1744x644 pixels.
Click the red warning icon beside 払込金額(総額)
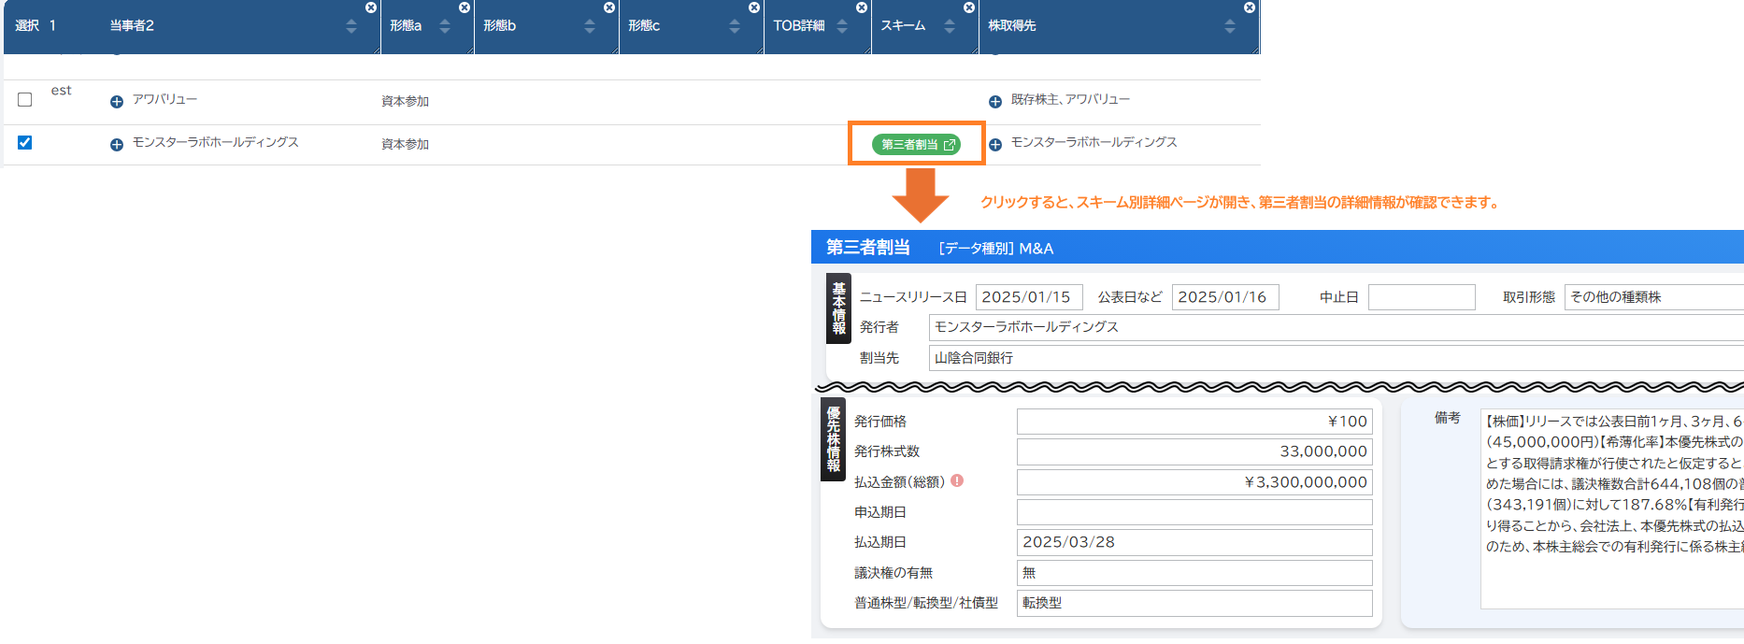pyautogui.click(x=957, y=480)
